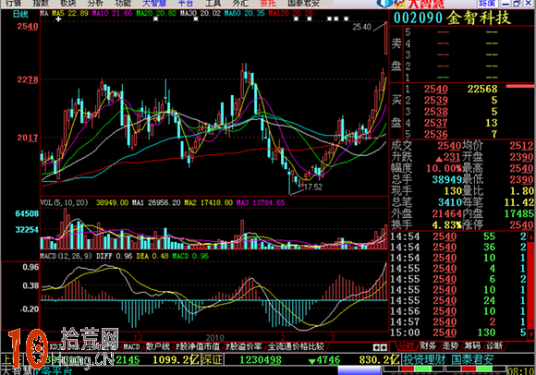
Task: Open the 指数 menu
Action: (x=41, y=3)
